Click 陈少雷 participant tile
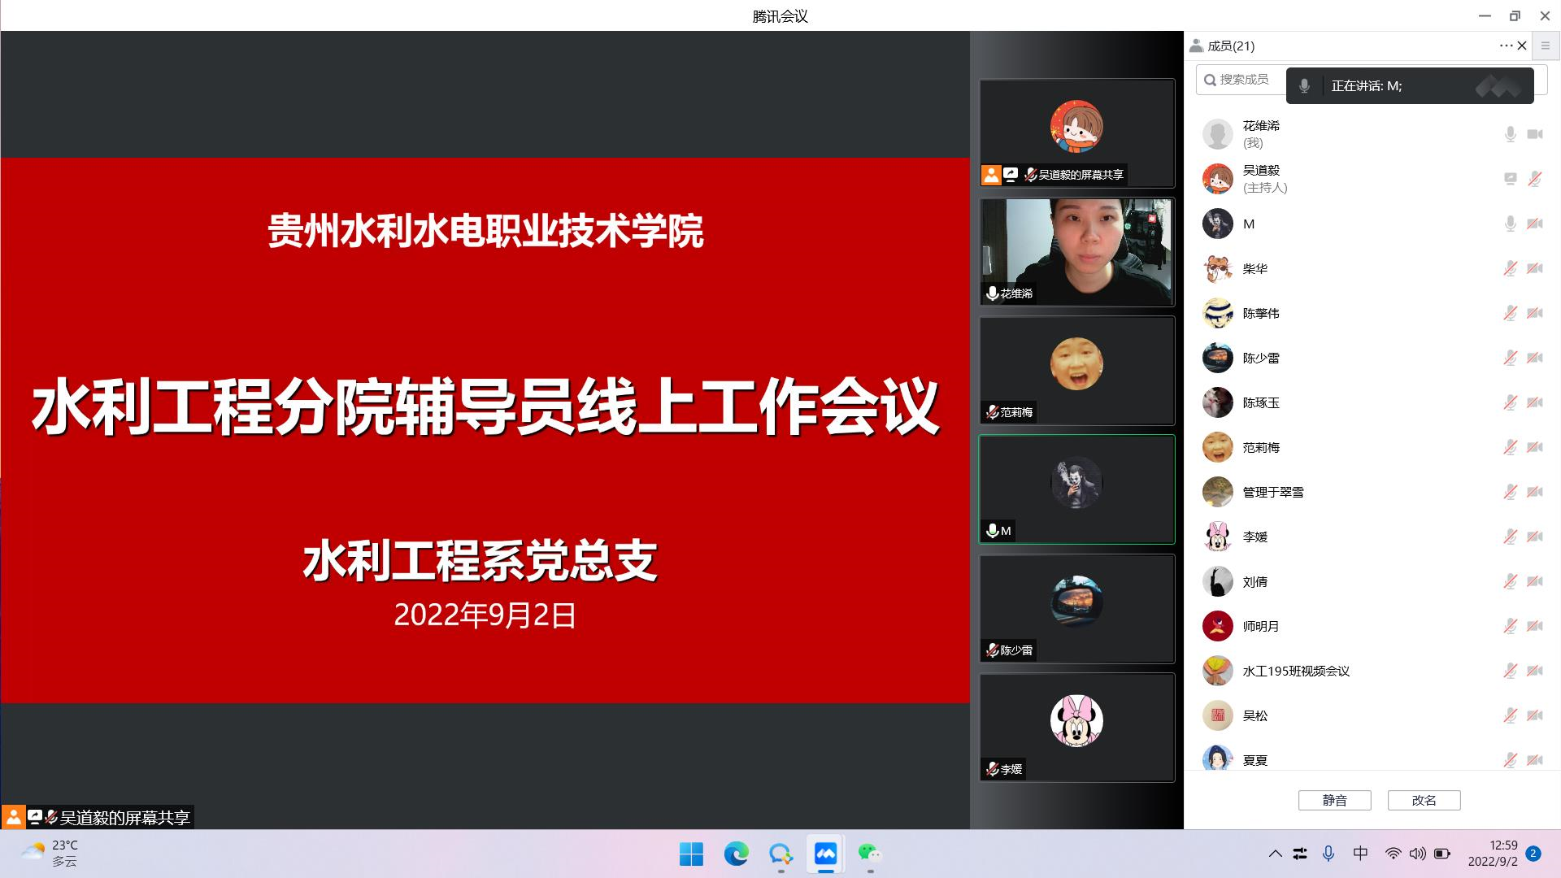 (x=1077, y=609)
